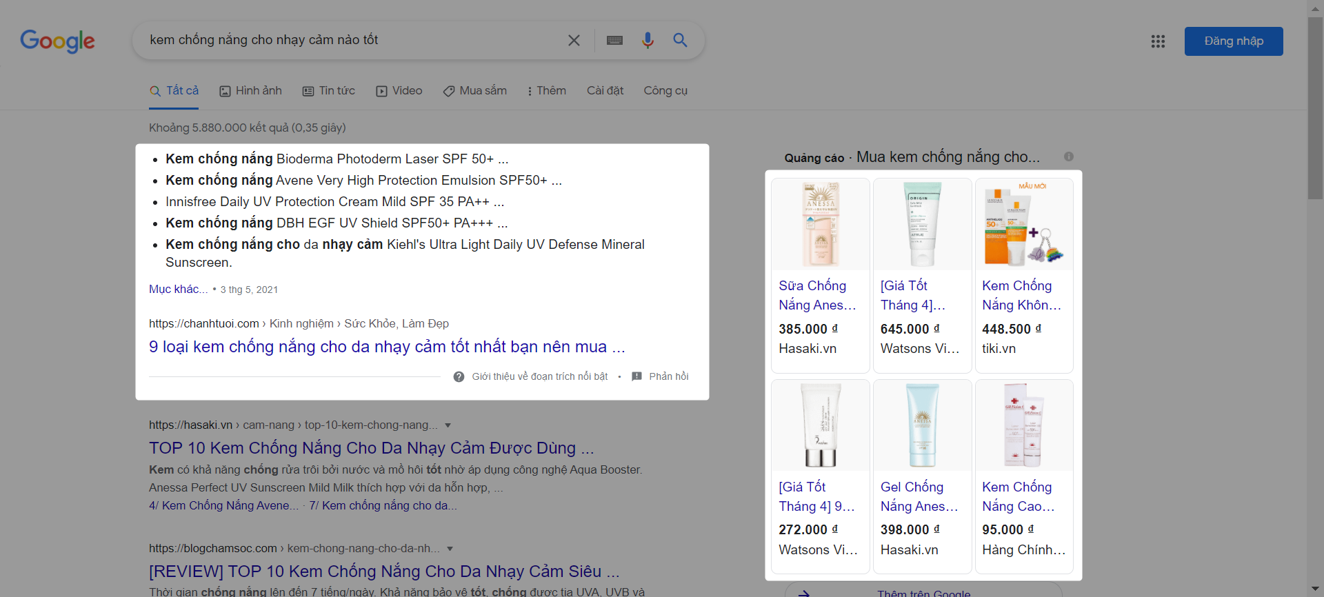Open the [Giá Tốt Tháng 4]... 645.000 ad title

click(913, 295)
